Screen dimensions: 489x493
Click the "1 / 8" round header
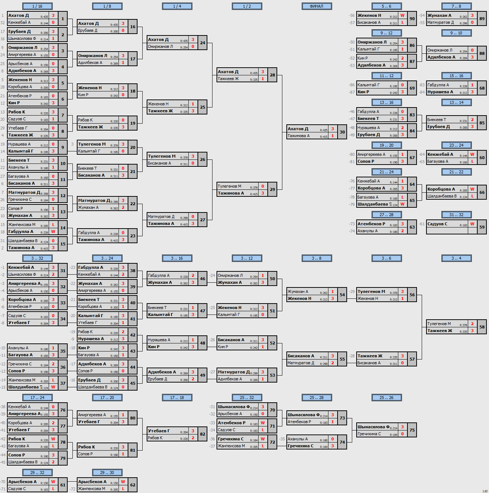107,6
